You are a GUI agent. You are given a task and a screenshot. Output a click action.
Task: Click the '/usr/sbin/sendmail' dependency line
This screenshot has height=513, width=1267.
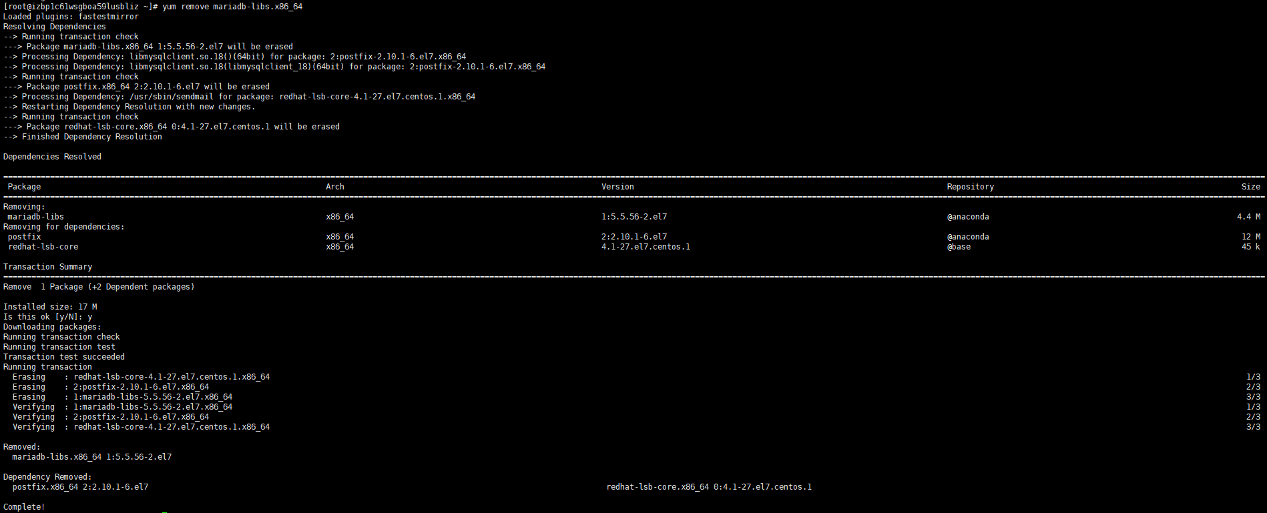click(239, 97)
